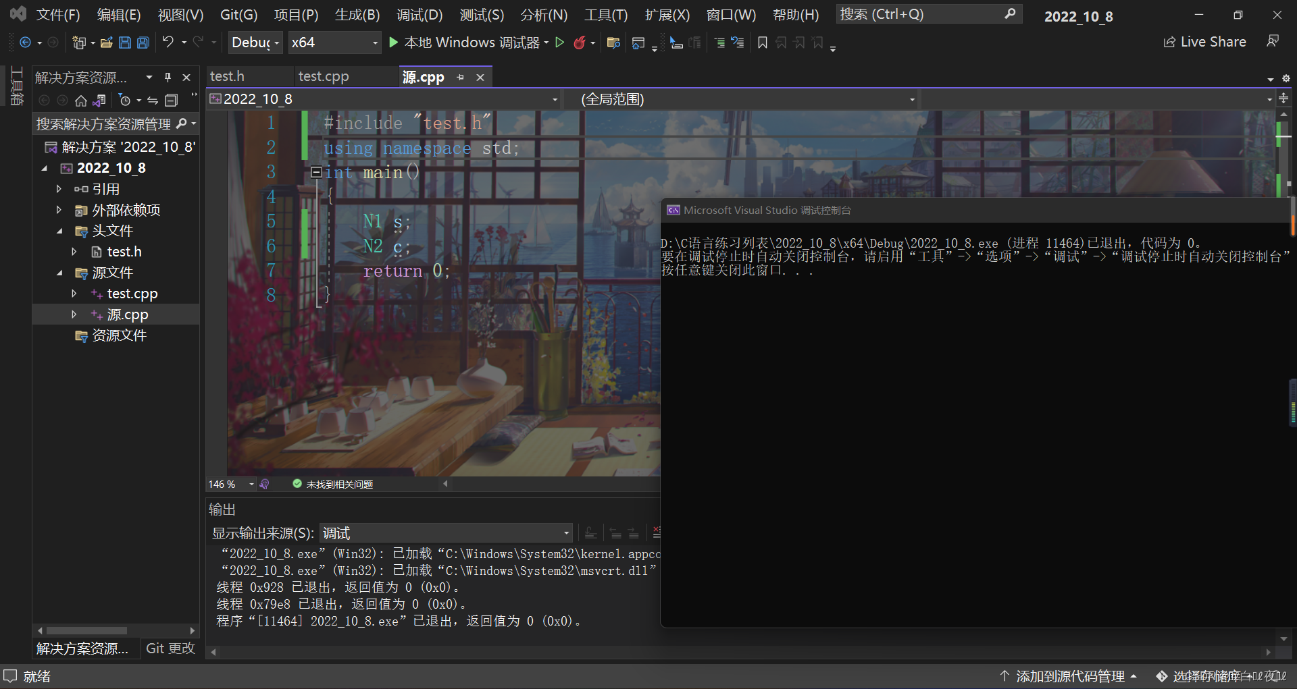Viewport: 1297px width, 689px height.
Task: Click collapse all icon in Solution Explorer
Action: (172, 101)
